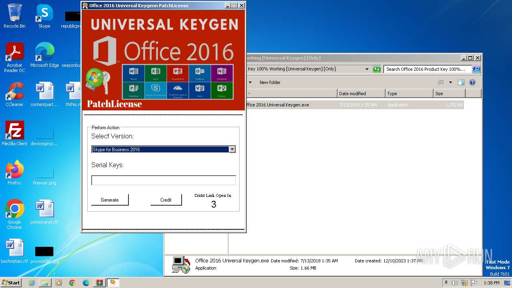This screenshot has width=512, height=288.
Task: Launch Skype from the desktop shortcut
Action: coord(44,16)
